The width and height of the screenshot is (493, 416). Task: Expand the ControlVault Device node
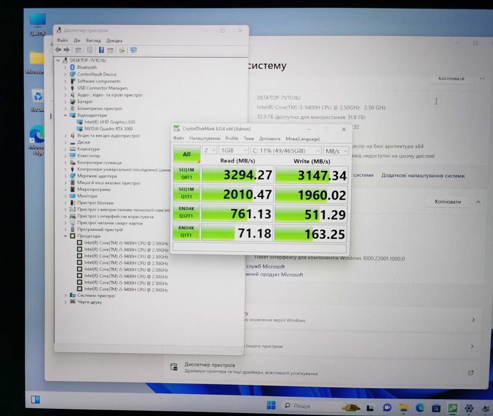[65, 74]
